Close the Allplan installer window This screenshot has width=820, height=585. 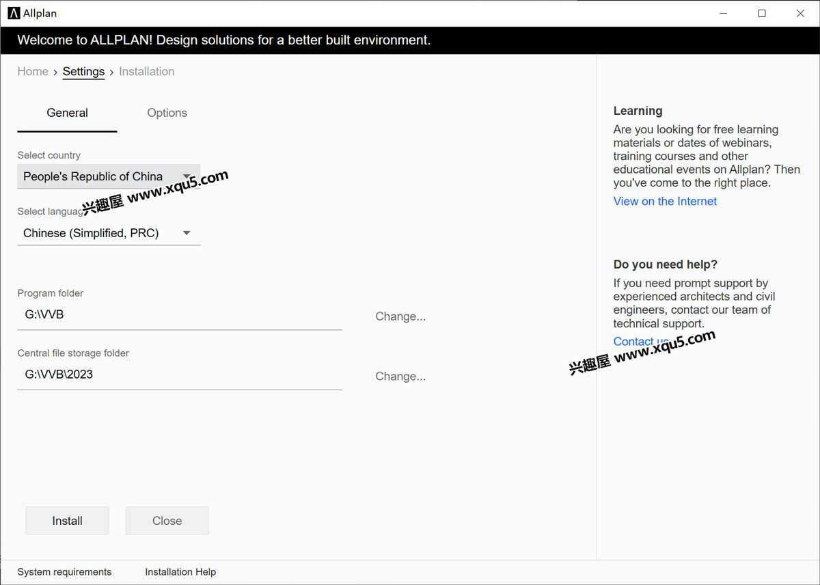[800, 13]
